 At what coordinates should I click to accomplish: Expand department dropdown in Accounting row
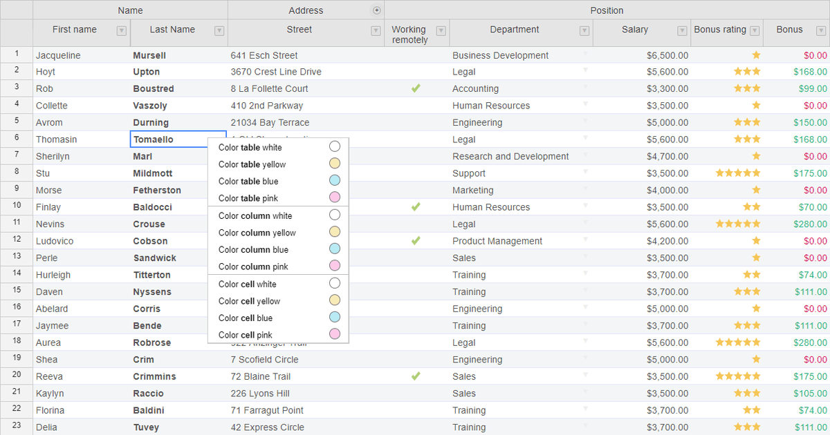[586, 88]
